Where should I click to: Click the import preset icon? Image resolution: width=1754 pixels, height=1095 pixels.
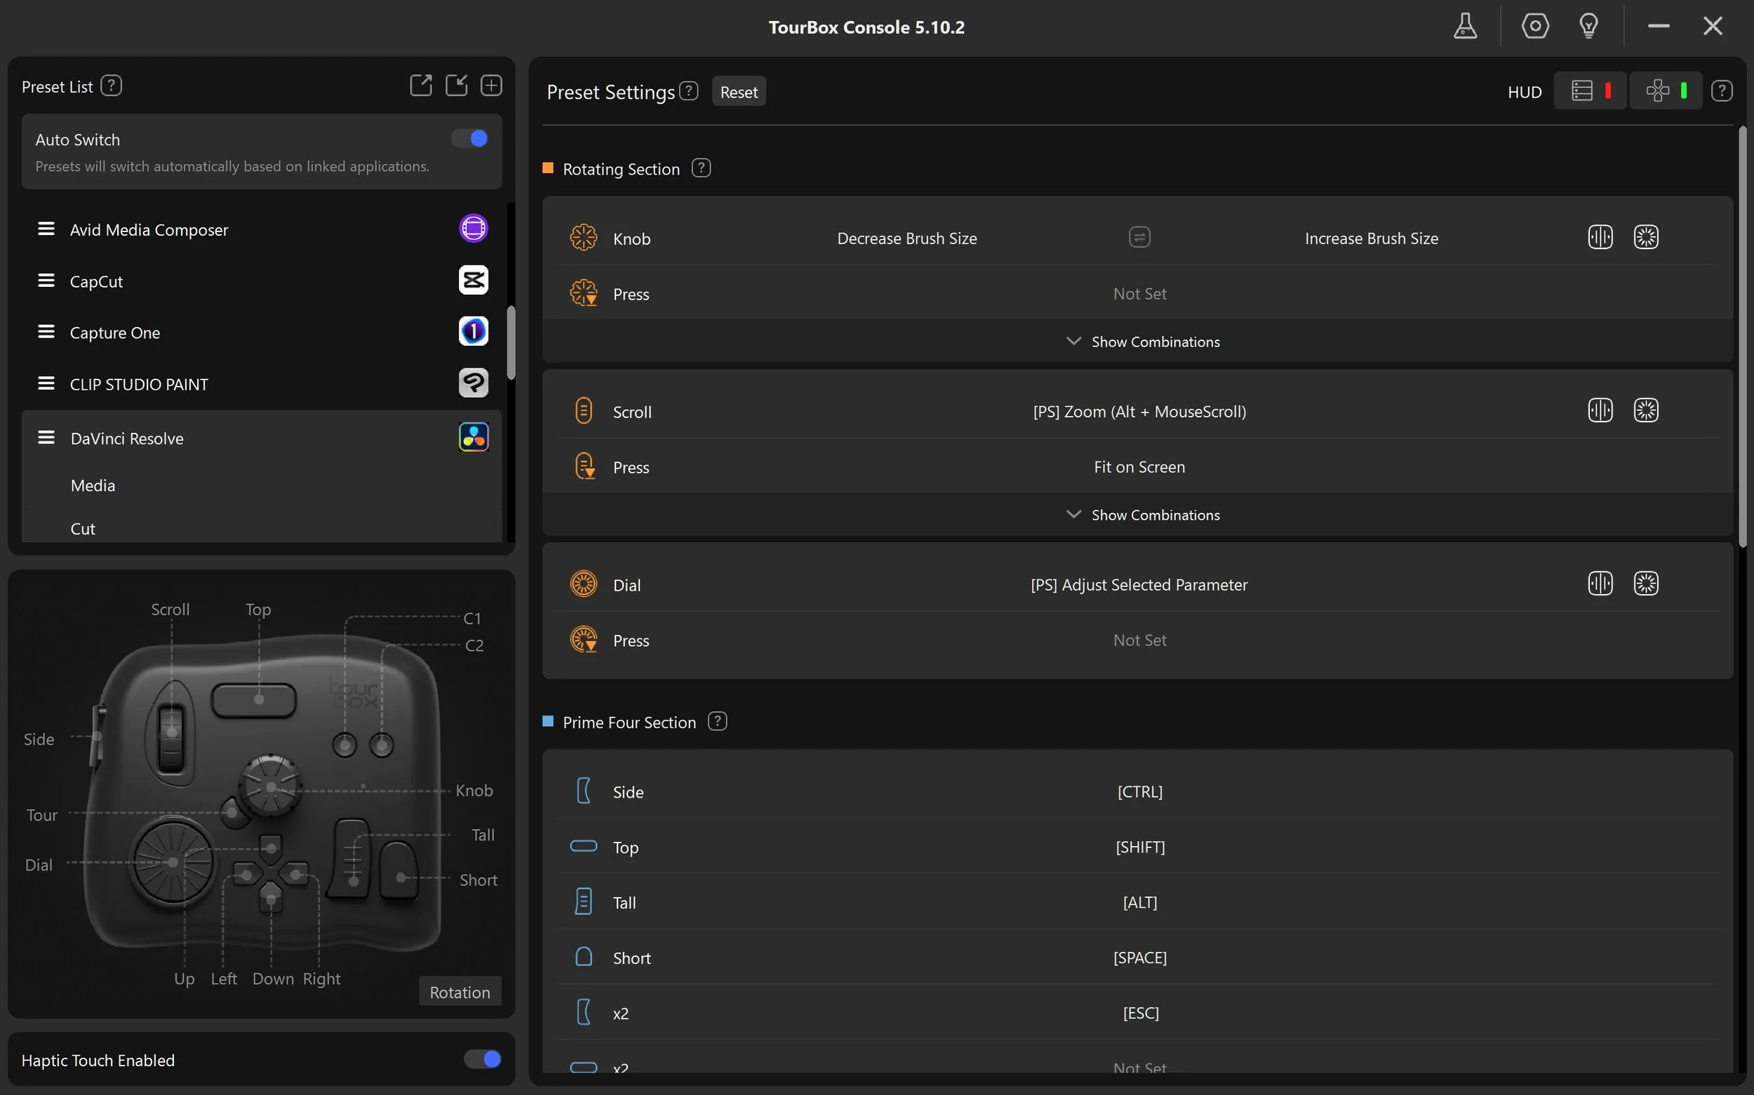[456, 86]
